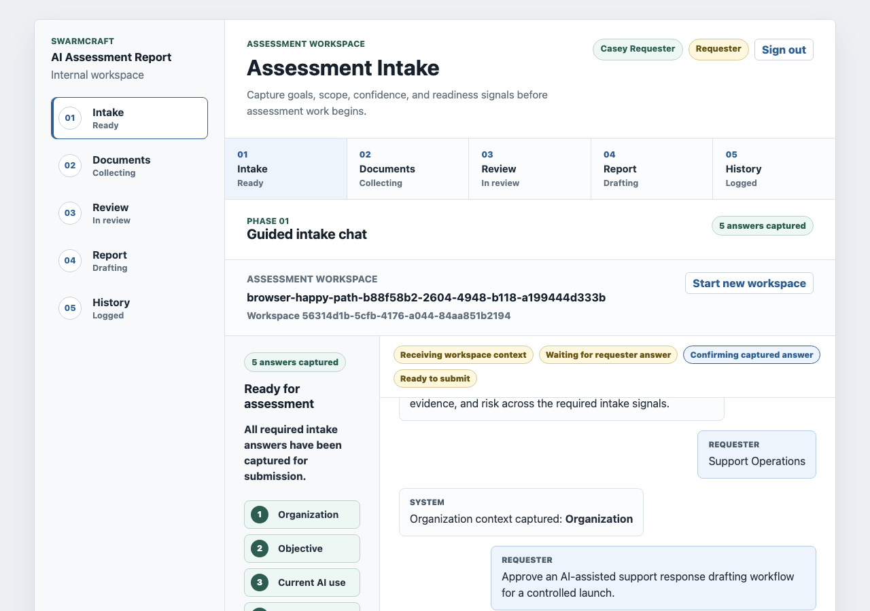Screen dimensions: 870x611
Task: Click the Internal workspace subtitle
Action: click(x=97, y=75)
